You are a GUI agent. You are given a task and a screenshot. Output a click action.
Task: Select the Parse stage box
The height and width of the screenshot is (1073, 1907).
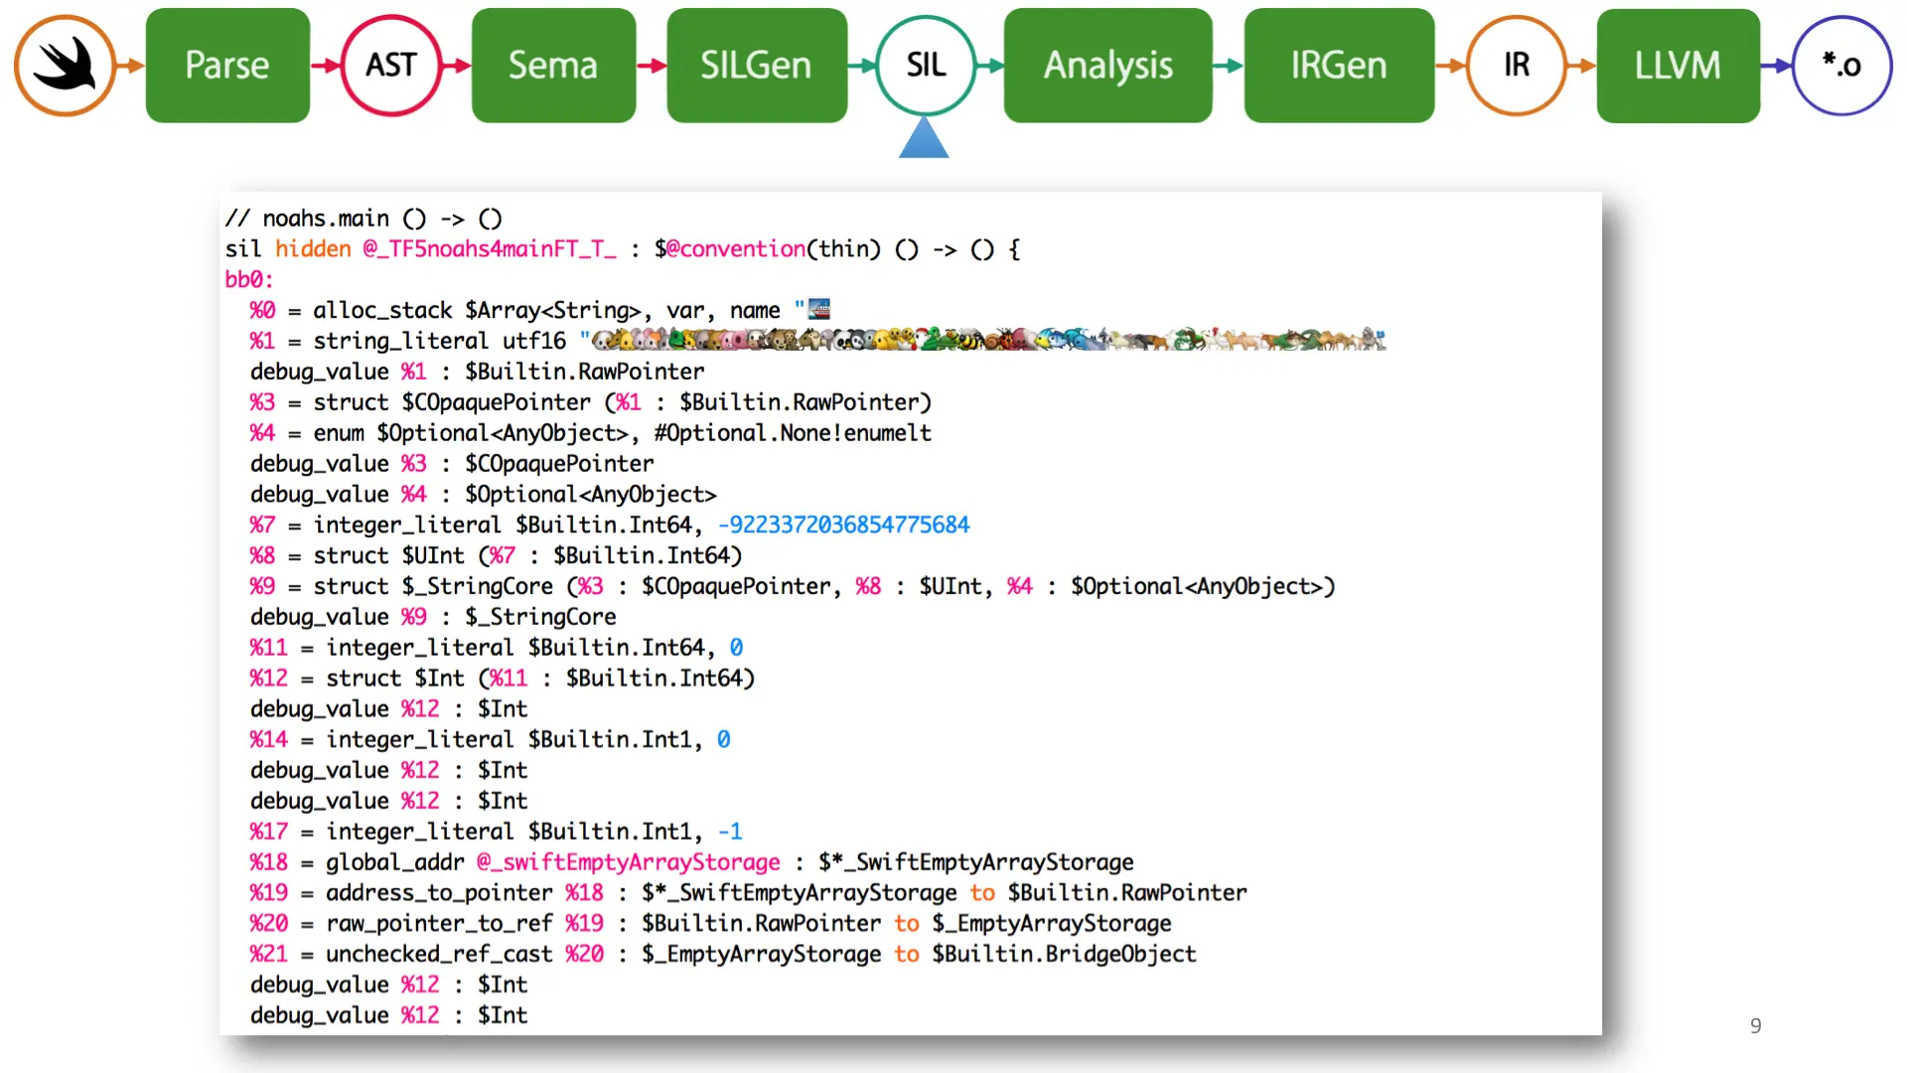click(x=227, y=66)
